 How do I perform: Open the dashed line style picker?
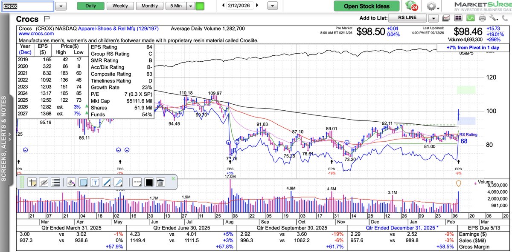[x=137, y=183]
